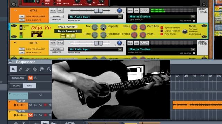
Task: Toggle BYPASS insert FX on GTR1
Action: pyautogui.click(x=57, y=17)
